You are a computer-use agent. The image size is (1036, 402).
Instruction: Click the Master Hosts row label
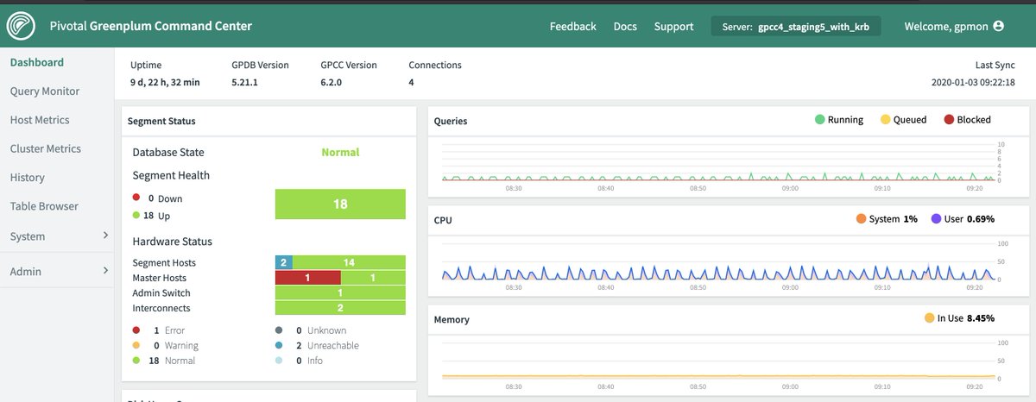coord(160,278)
